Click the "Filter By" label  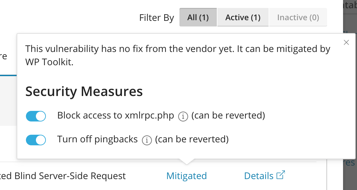(157, 18)
